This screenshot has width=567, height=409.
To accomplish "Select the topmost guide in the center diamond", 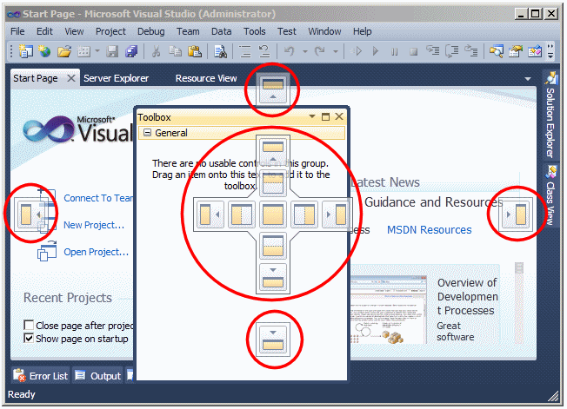I will click(273, 152).
